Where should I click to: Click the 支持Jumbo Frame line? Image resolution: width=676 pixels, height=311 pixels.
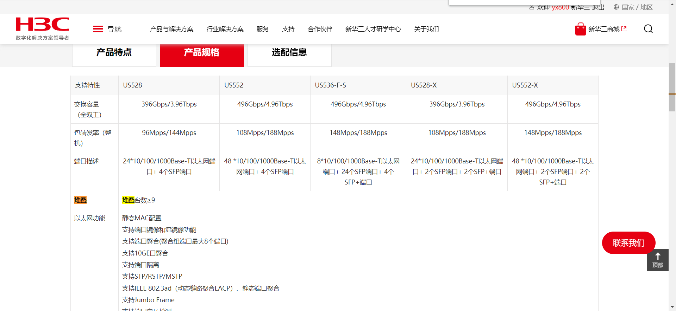point(148,300)
